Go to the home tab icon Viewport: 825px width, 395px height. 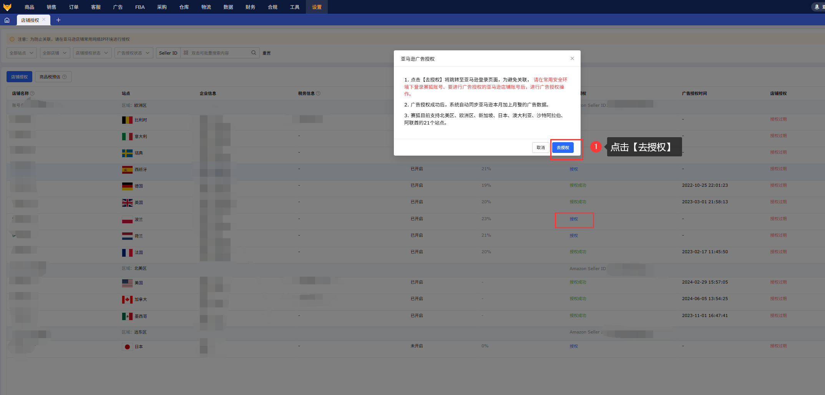[7, 20]
